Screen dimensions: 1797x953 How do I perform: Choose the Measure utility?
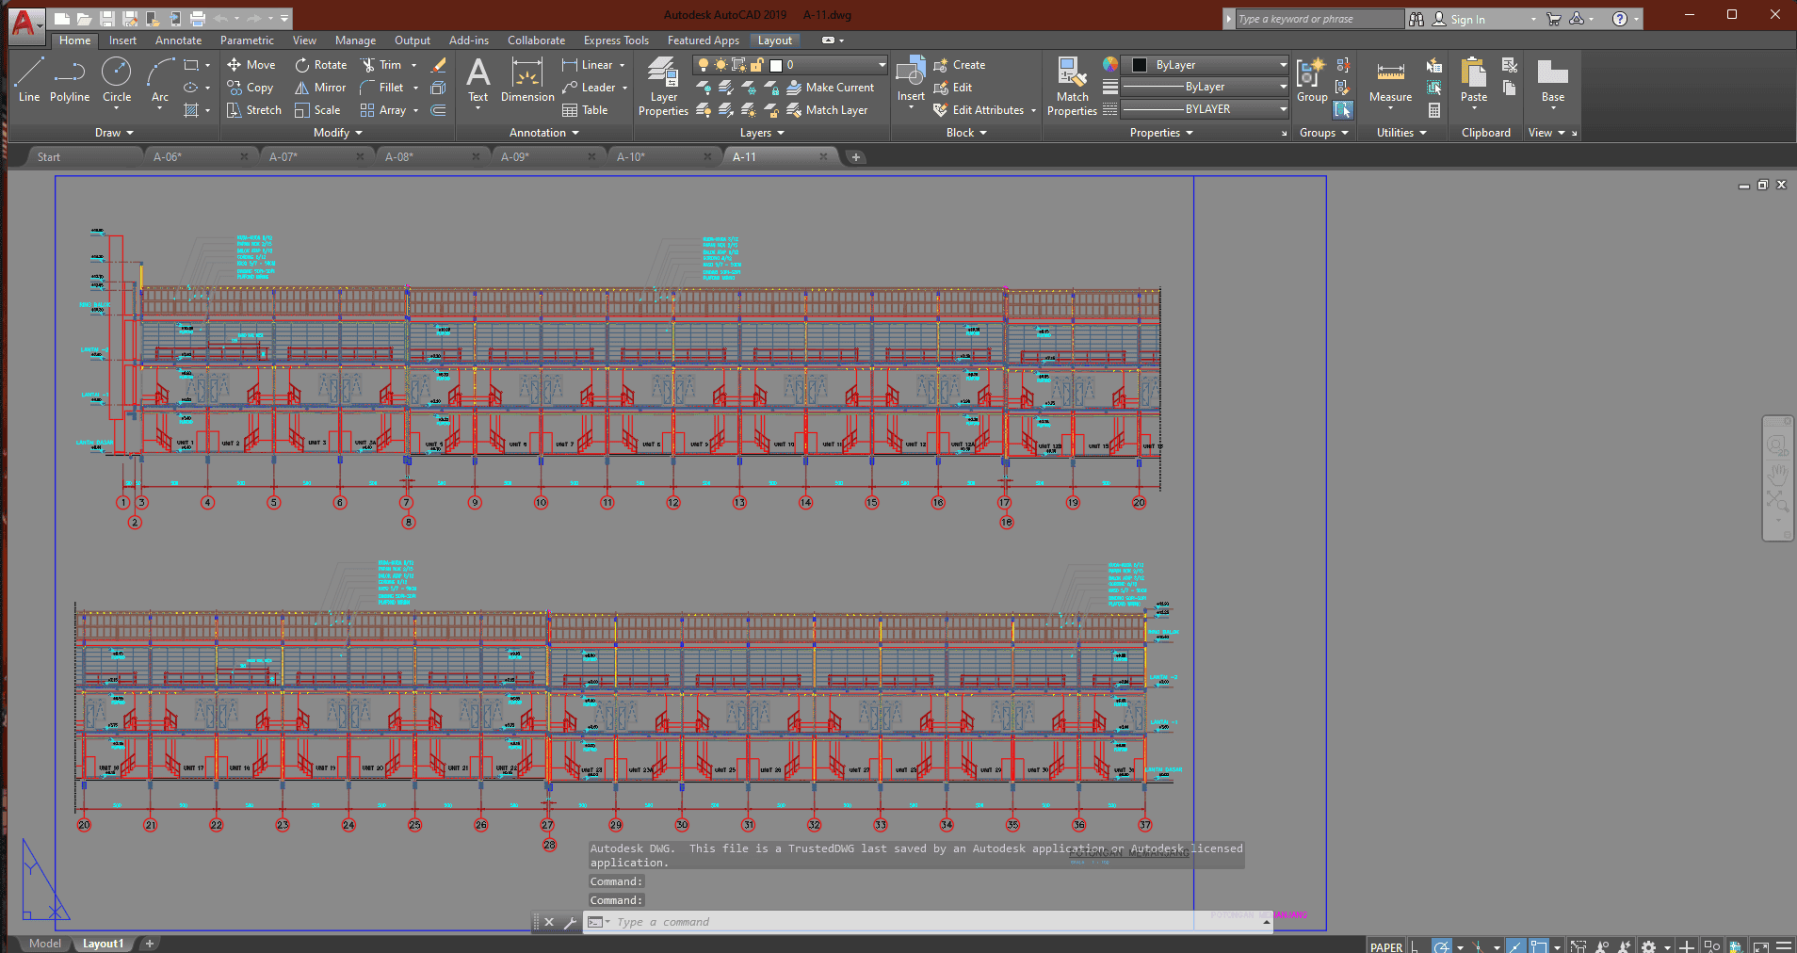[x=1390, y=83]
